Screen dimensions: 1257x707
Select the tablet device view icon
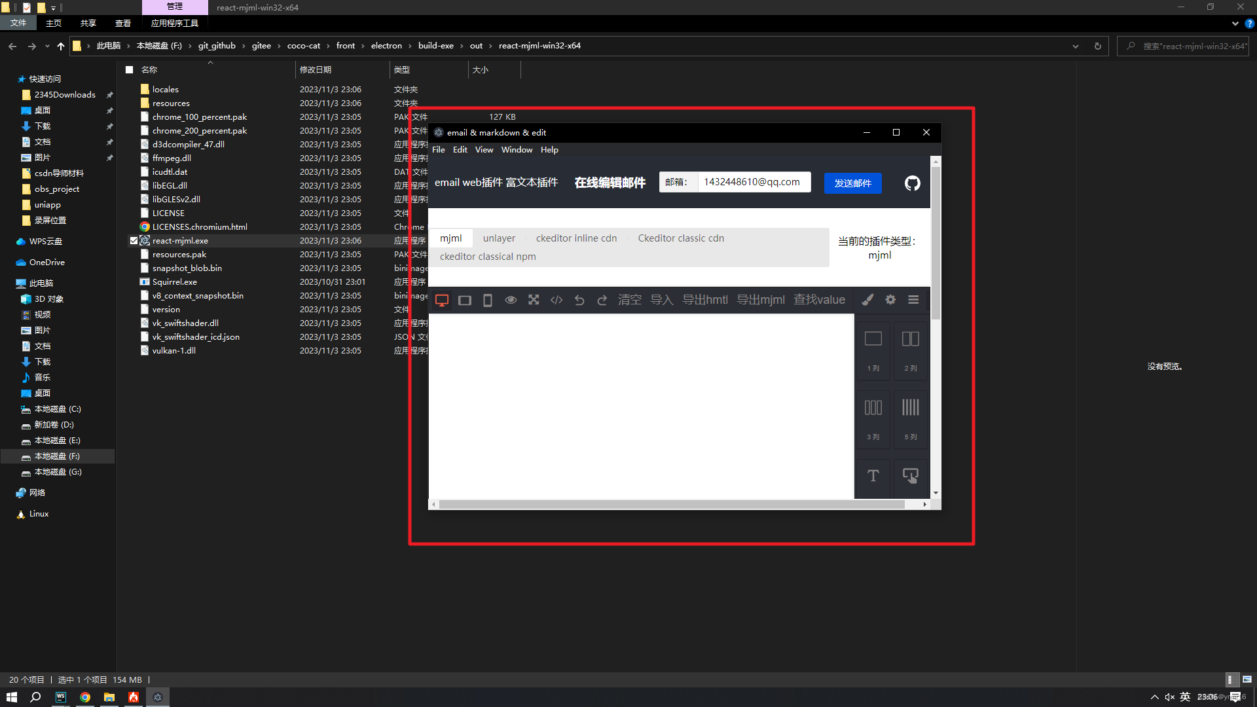point(465,300)
